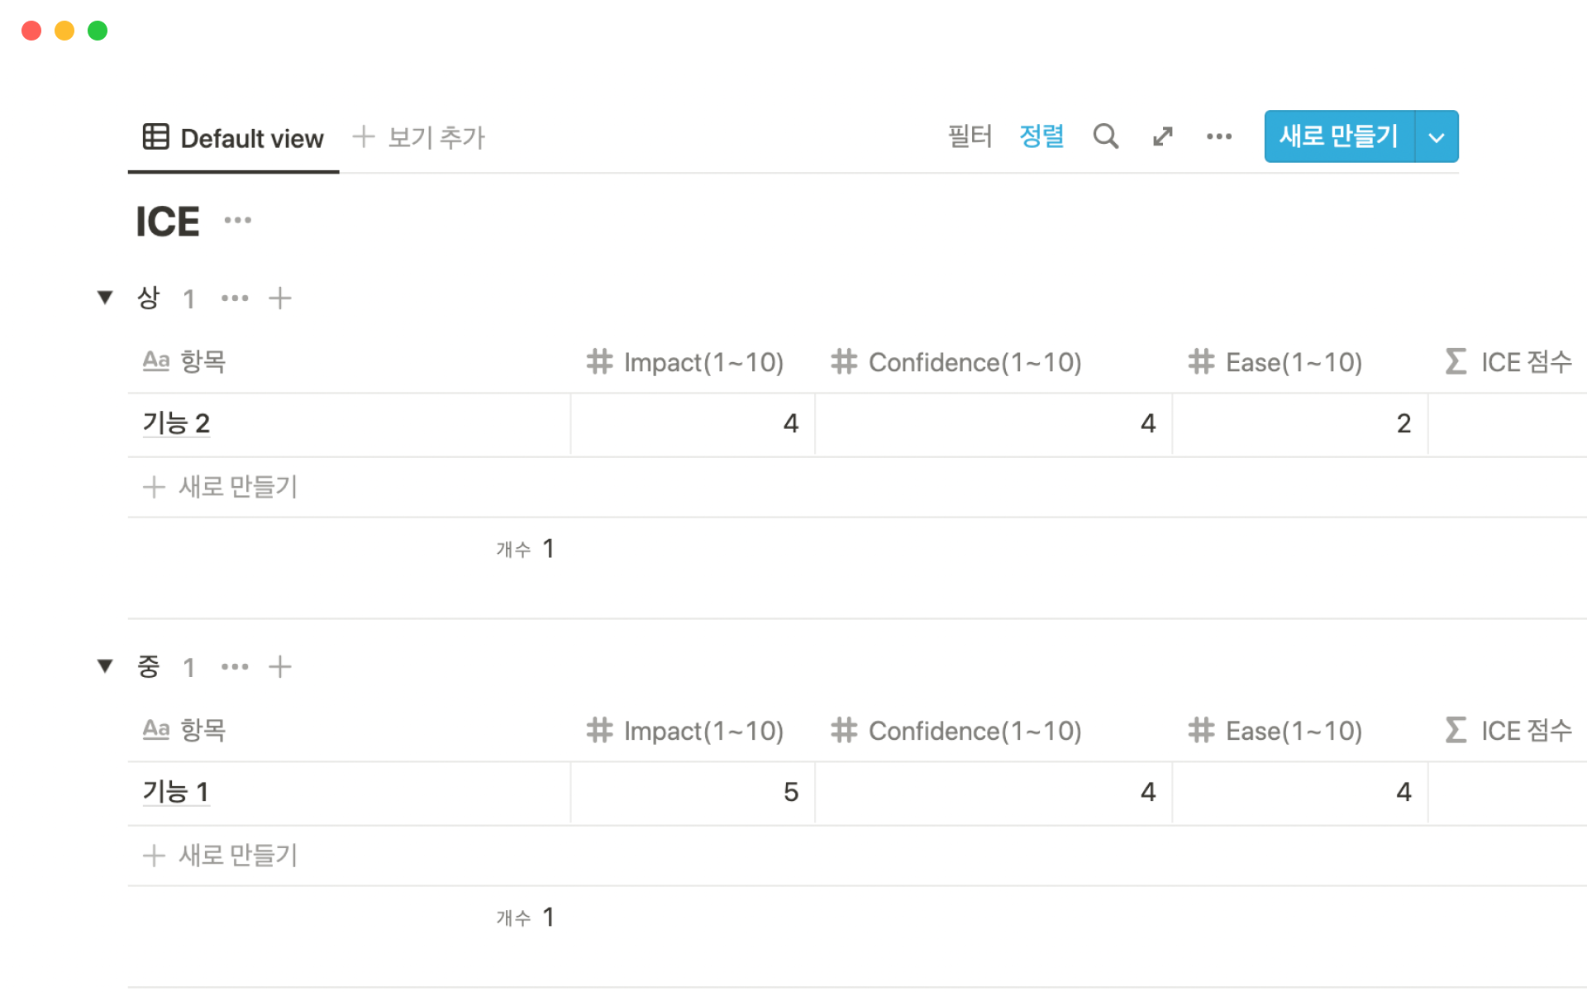
Task: Open the view options three-dot menu
Action: (1219, 136)
